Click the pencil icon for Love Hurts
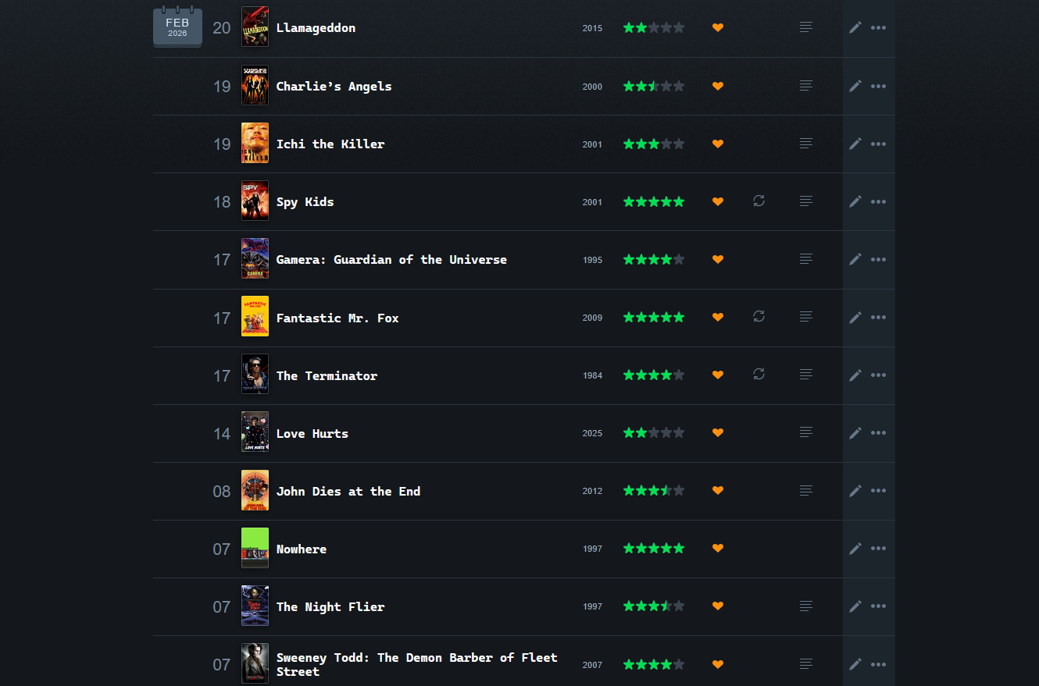 855,433
